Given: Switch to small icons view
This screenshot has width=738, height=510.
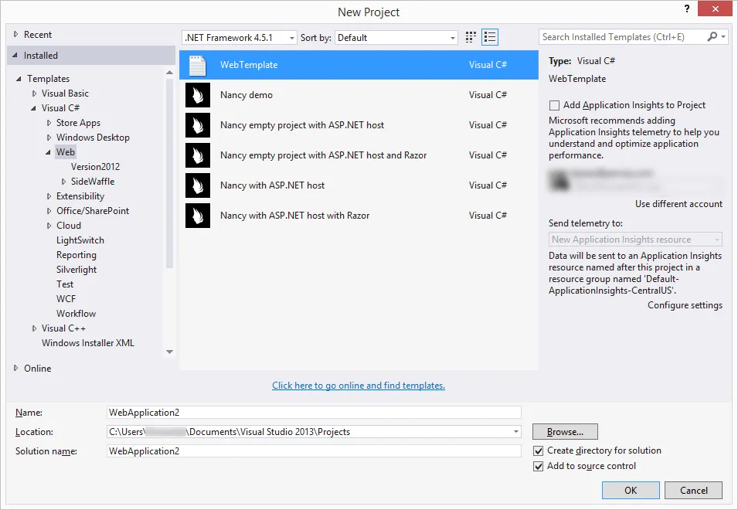Looking at the screenshot, I should (471, 37).
